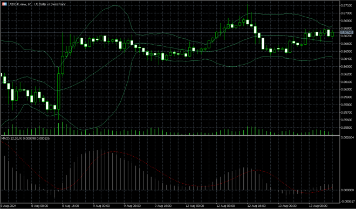Click the "12 Aug 16:00" time axis label

(256, 206)
